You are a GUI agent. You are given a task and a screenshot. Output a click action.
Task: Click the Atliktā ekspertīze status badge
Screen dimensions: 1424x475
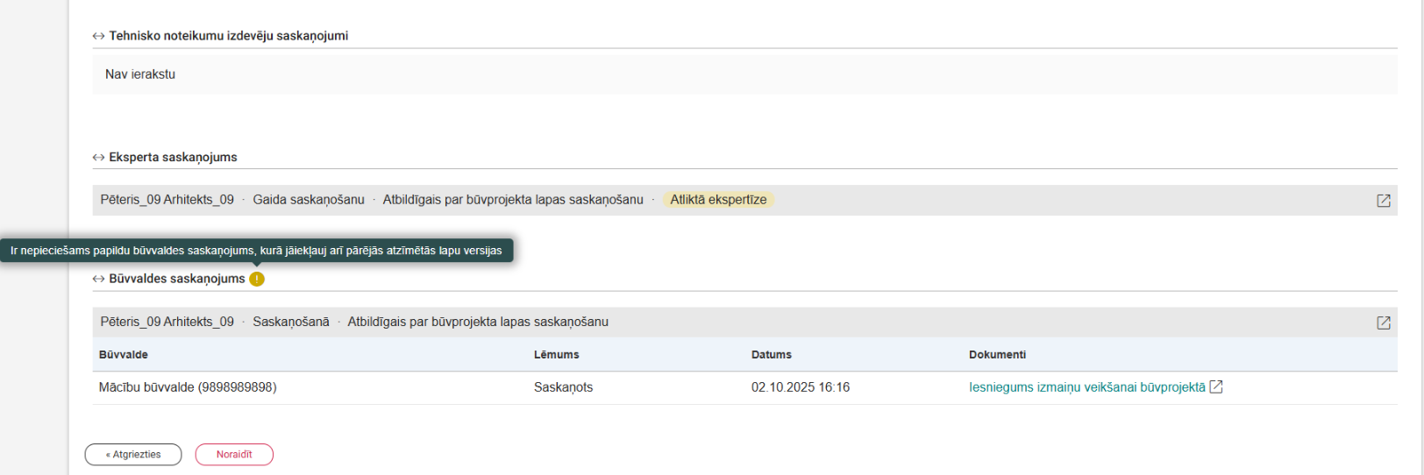tap(718, 200)
